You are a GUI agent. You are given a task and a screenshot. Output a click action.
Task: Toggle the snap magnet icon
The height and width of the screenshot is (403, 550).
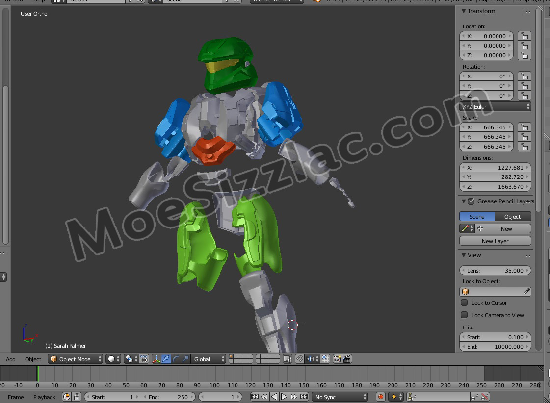click(299, 359)
